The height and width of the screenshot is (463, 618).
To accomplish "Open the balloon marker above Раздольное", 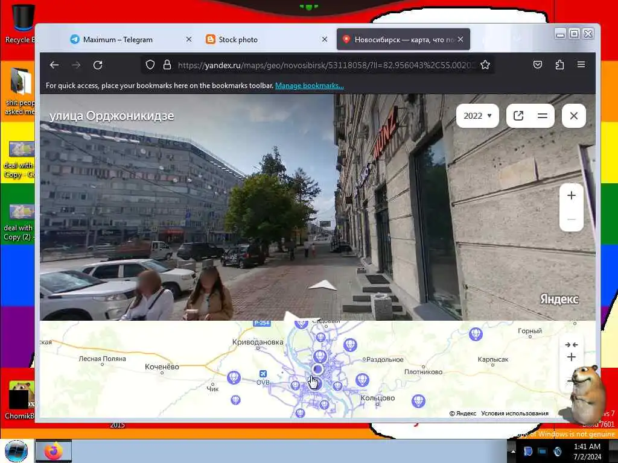I will [x=350, y=345].
